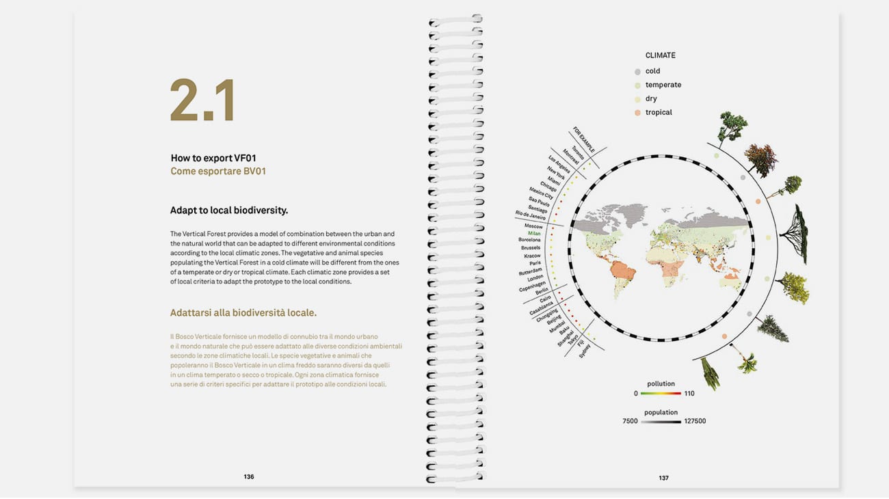The width and height of the screenshot is (889, 499).
Task: Select Sao Paulo in the city list
Action: tap(539, 202)
